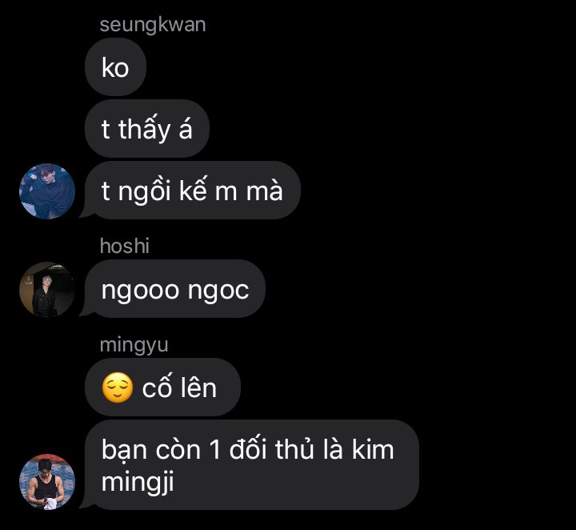Open the avatar beside "t ngồi kế m mà"
Image resolution: width=576 pixels, height=530 pixels.
coord(47,191)
